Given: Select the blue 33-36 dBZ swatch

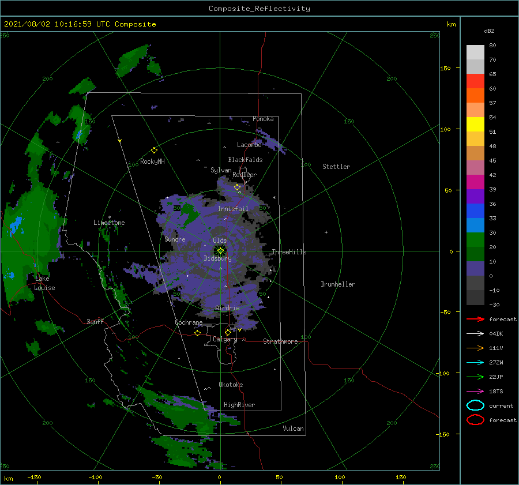Looking at the screenshot, I should [x=475, y=210].
